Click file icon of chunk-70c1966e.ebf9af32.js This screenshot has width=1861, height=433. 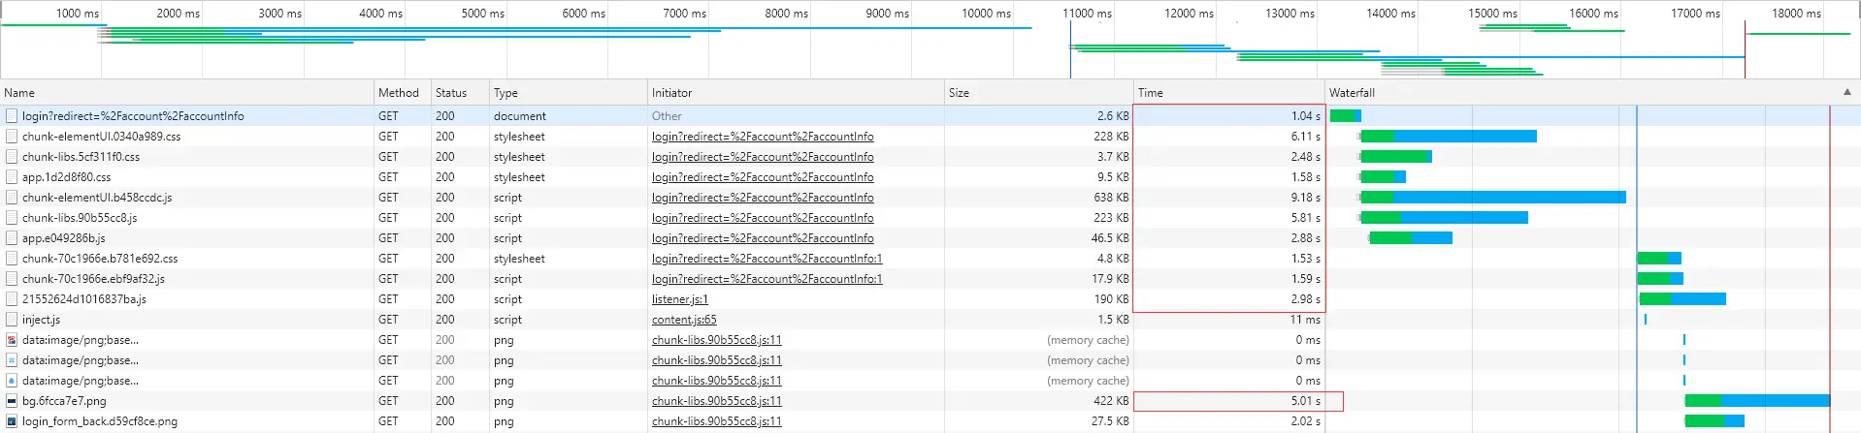click(x=12, y=279)
